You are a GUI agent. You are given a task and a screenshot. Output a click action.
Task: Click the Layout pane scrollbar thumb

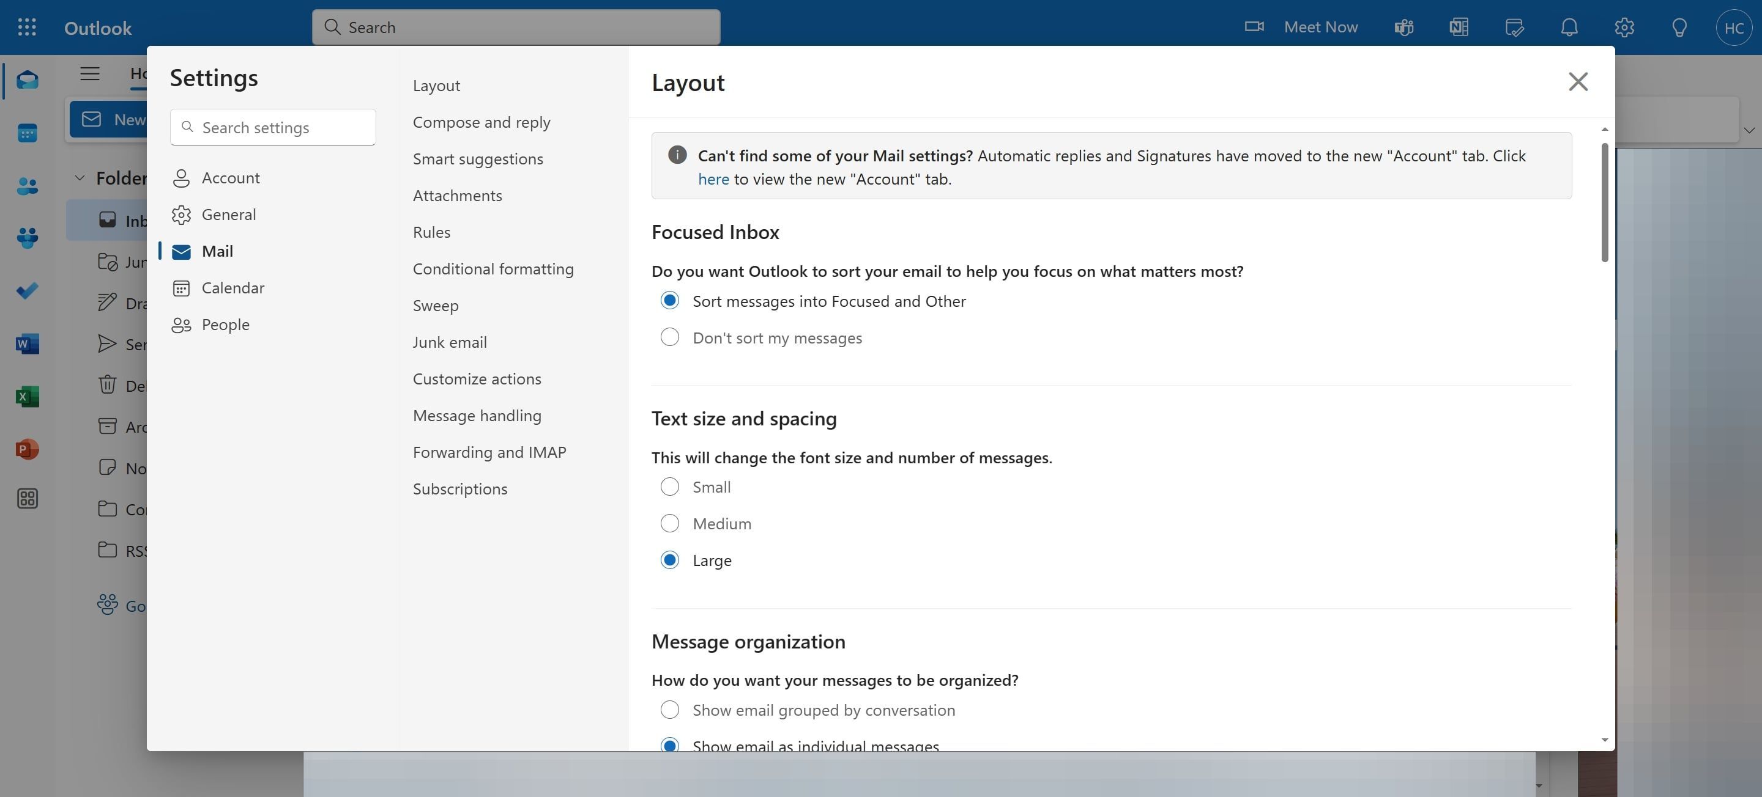pos(1605,202)
